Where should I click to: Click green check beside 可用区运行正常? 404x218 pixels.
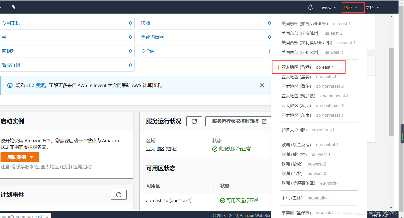(223, 201)
